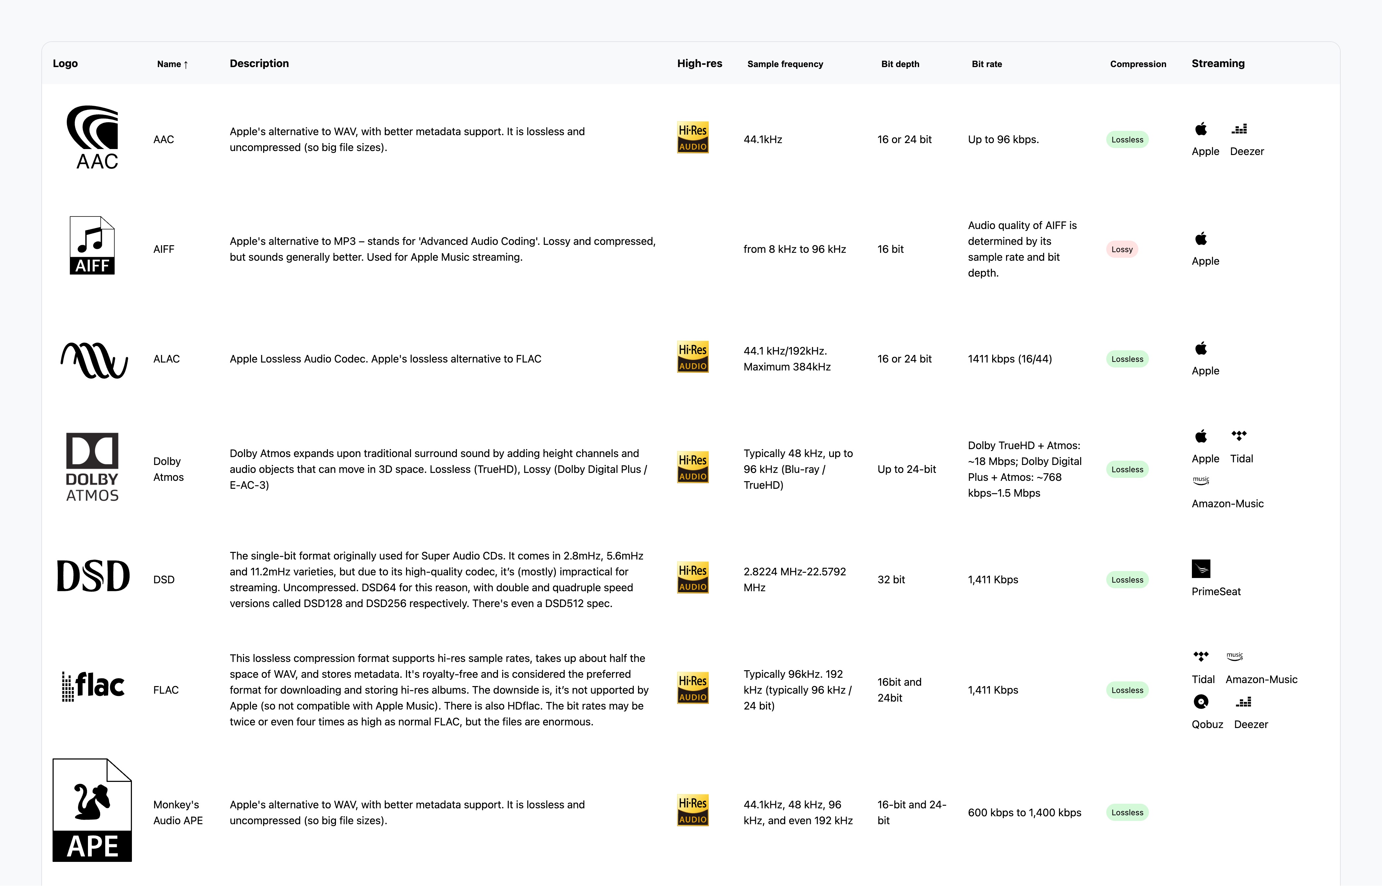The image size is (1382, 886).
Task: Click the Apple icon in ALAC row
Action: 1201,349
